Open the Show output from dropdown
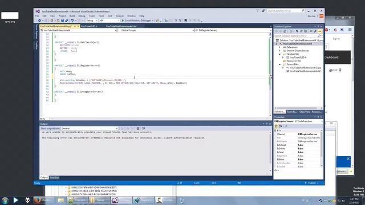 tap(90, 128)
